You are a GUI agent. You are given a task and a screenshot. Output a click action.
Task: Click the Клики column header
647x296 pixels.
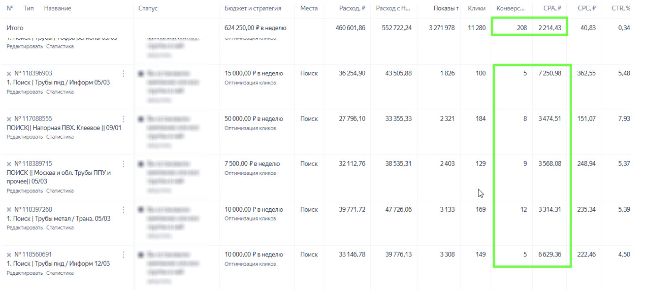(x=477, y=8)
